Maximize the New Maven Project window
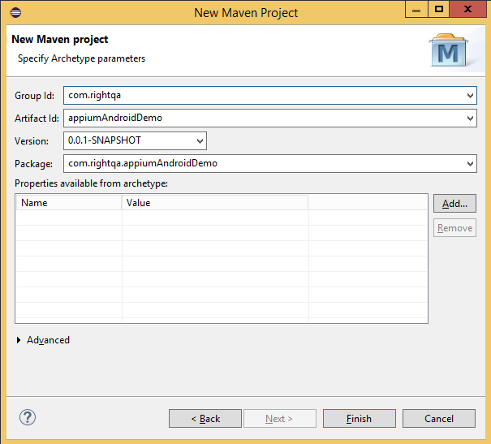 coord(439,10)
